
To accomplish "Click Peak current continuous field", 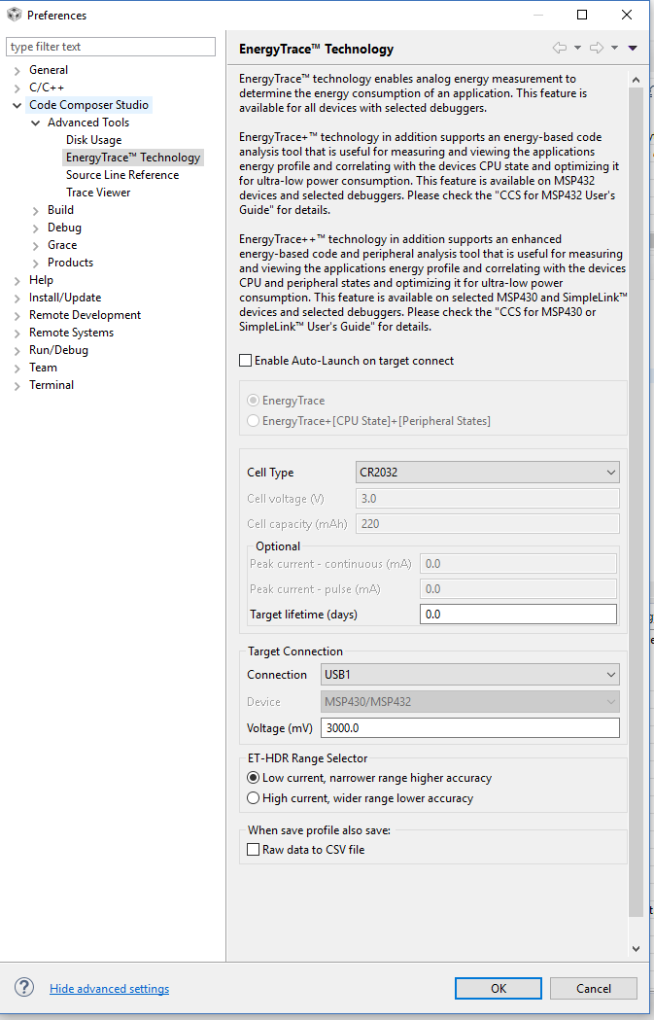I will click(518, 563).
